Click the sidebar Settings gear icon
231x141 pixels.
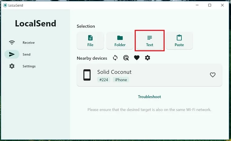[12, 66]
